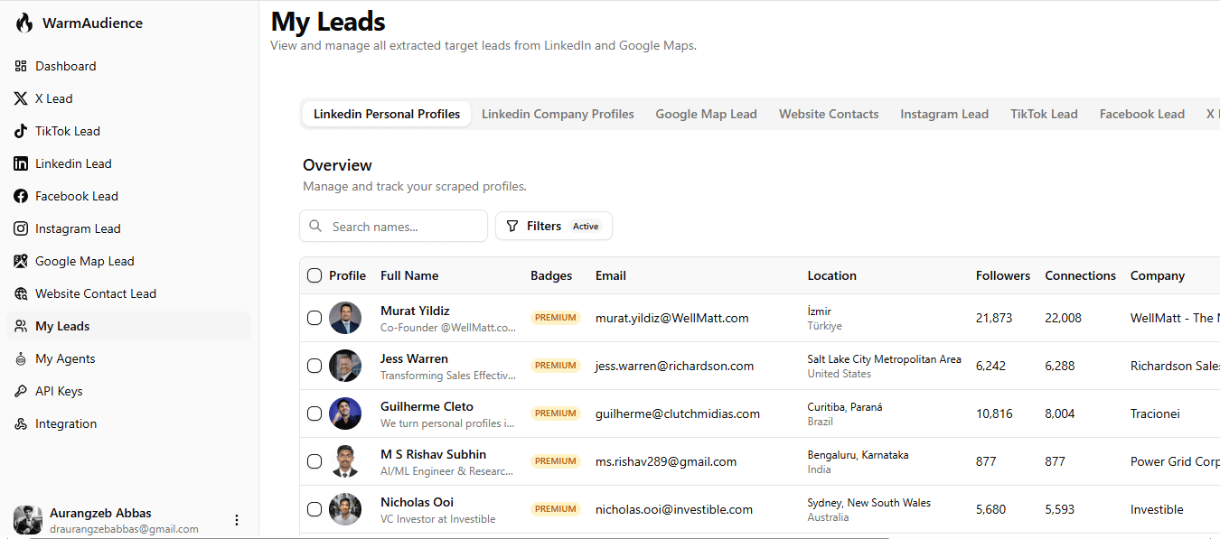Click the Search names input field

pyautogui.click(x=393, y=226)
